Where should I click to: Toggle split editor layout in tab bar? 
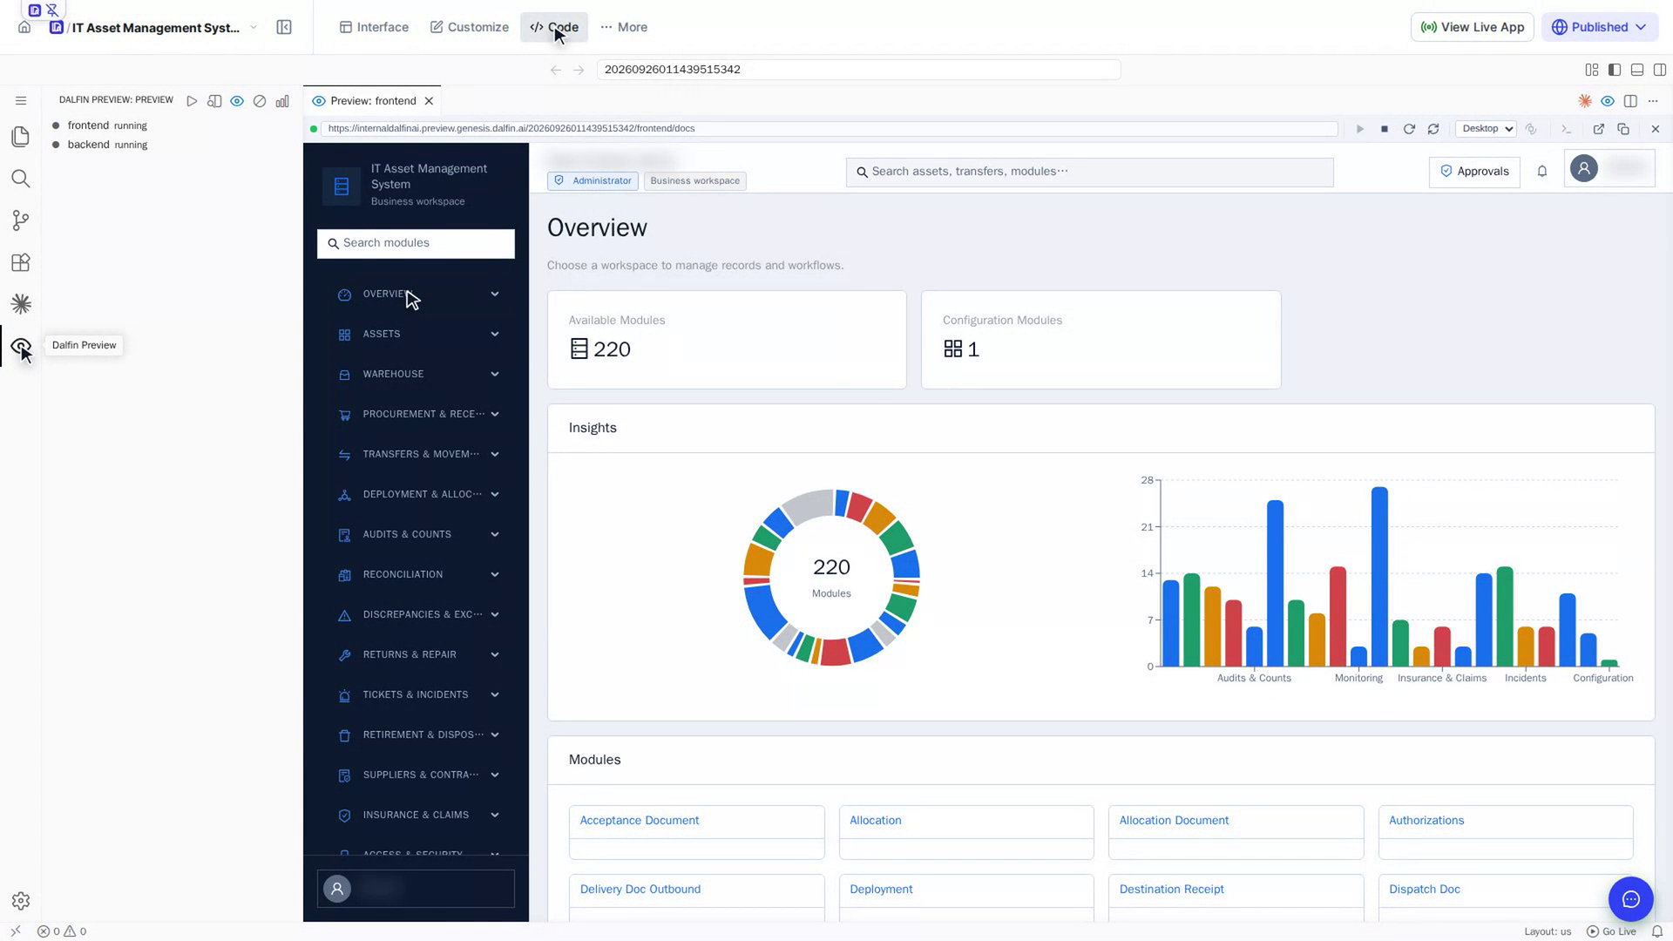pyautogui.click(x=1630, y=101)
